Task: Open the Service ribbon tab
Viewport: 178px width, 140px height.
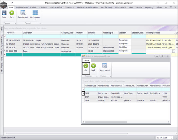Action: (139, 7)
